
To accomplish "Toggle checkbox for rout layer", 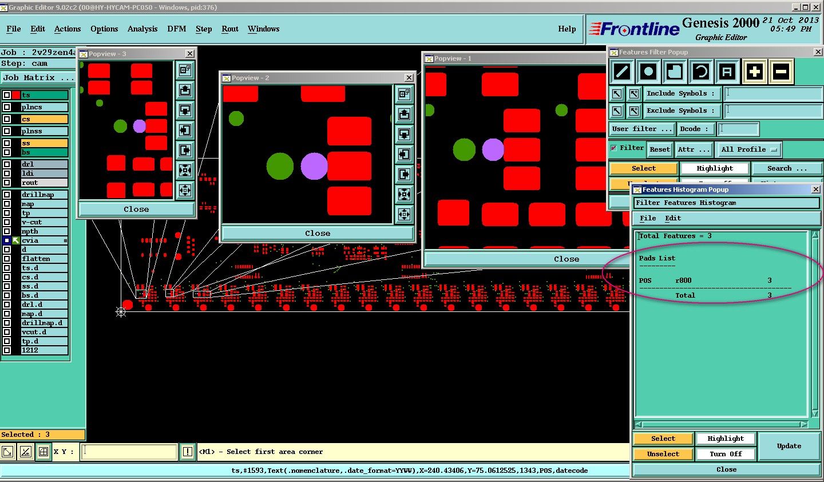I will point(7,183).
